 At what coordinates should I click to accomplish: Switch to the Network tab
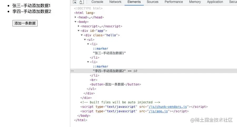pyautogui.click(x=115, y=2)
